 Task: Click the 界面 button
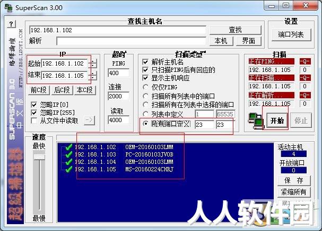click(x=249, y=41)
